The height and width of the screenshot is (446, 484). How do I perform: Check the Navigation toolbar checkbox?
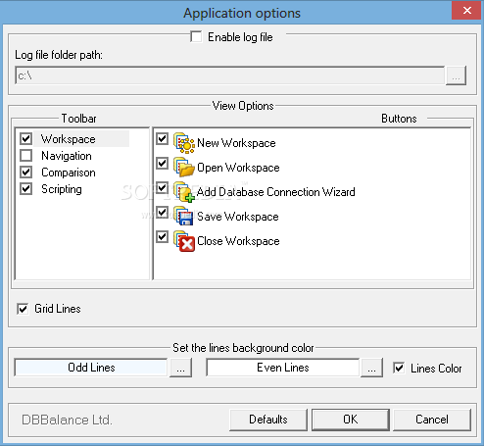(26, 156)
